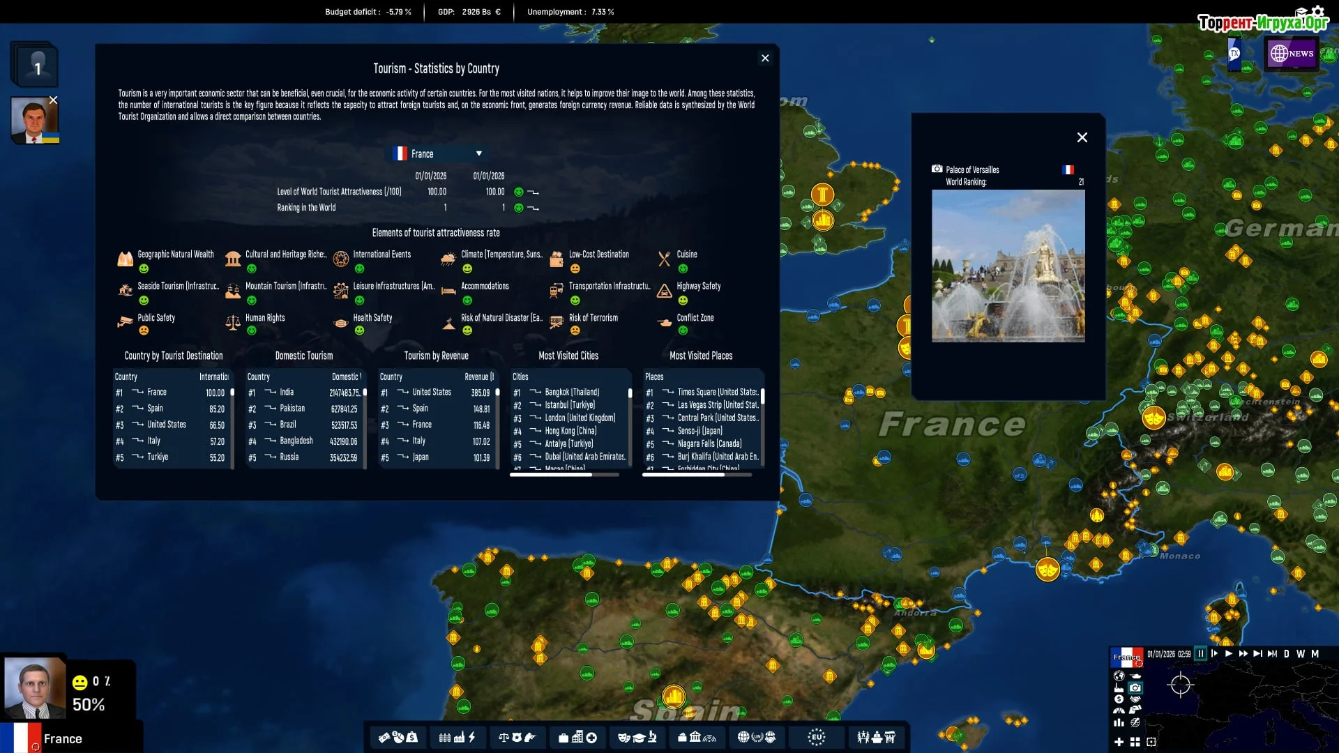This screenshot has height=753, width=1339.
Task: Open the EU menu in bottom toolbar
Action: pyautogui.click(x=816, y=737)
